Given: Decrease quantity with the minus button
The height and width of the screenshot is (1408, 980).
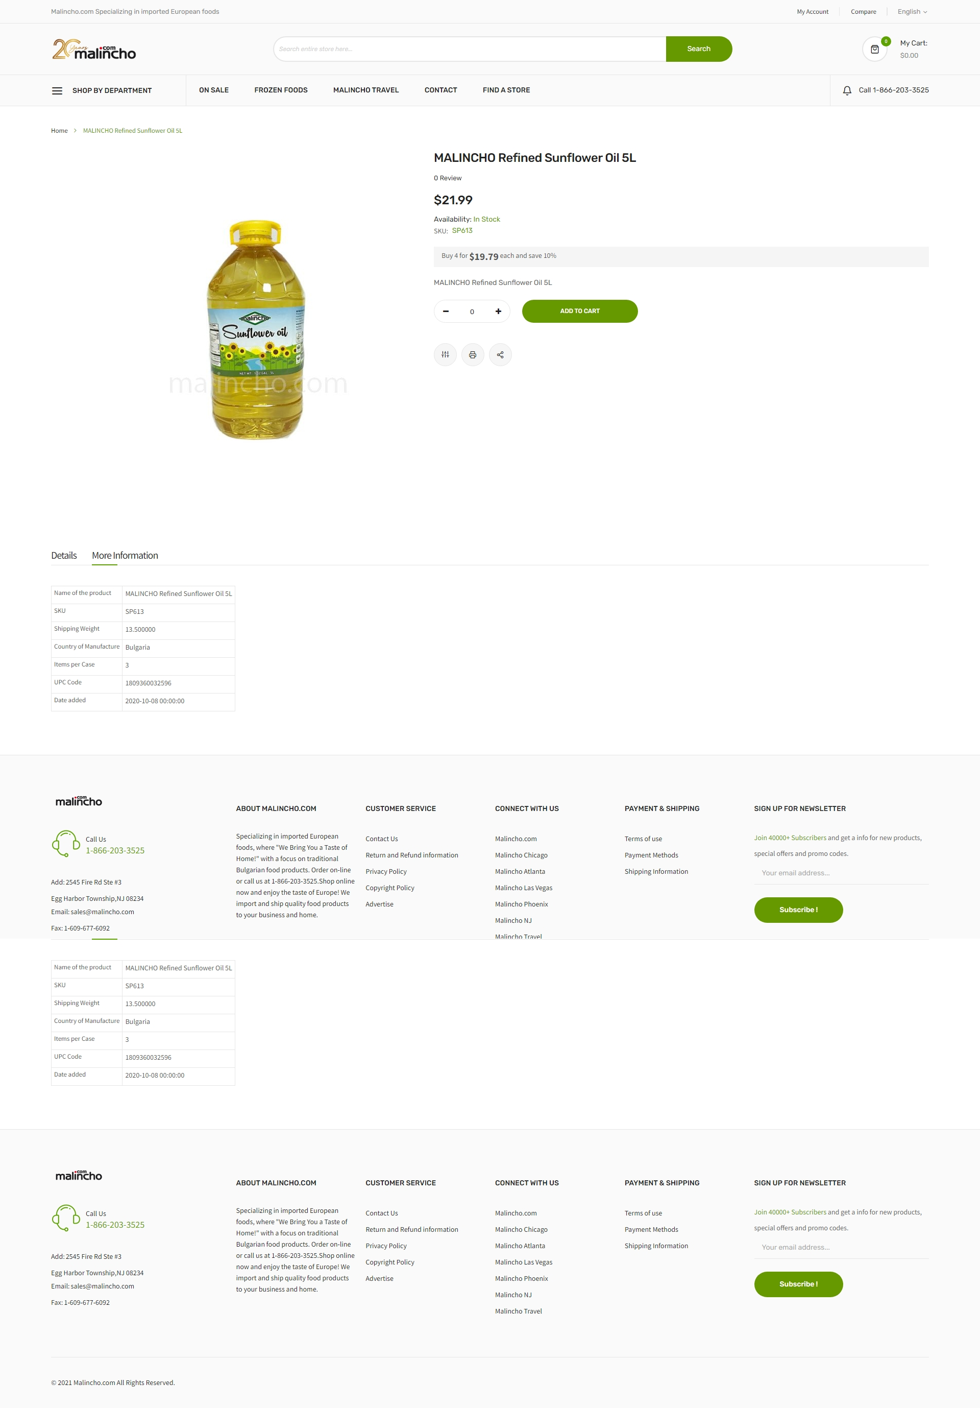Looking at the screenshot, I should pos(446,312).
